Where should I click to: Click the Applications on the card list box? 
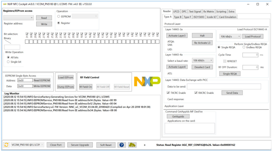tap(190, 128)
